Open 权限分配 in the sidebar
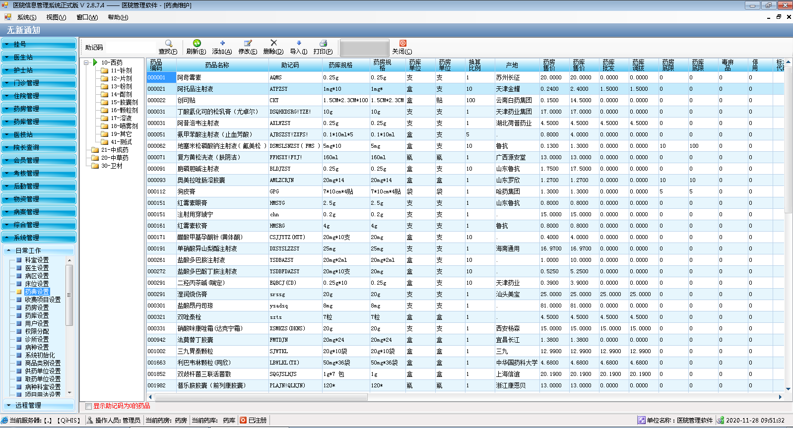 point(37,331)
